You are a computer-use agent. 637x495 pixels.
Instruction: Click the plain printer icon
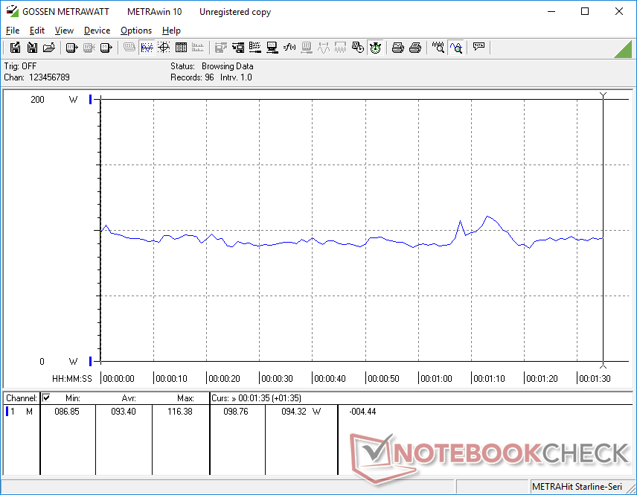(414, 48)
